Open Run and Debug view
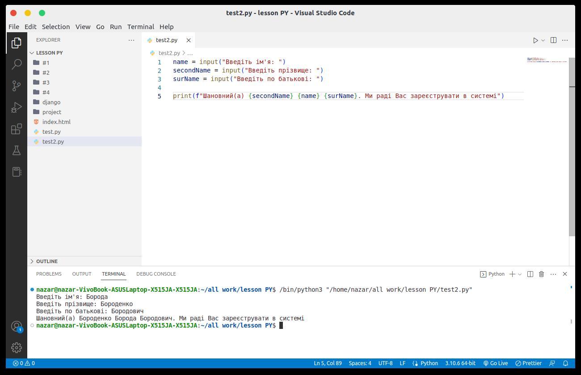Screen dimensions: 581x375 pyautogui.click(x=17, y=107)
